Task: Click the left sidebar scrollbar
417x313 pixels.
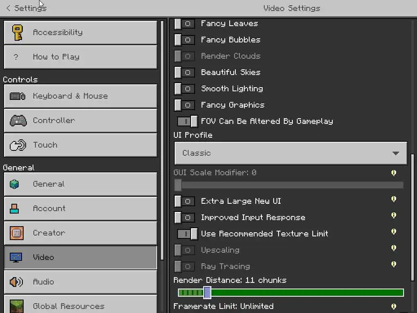Action: tap(162, 140)
